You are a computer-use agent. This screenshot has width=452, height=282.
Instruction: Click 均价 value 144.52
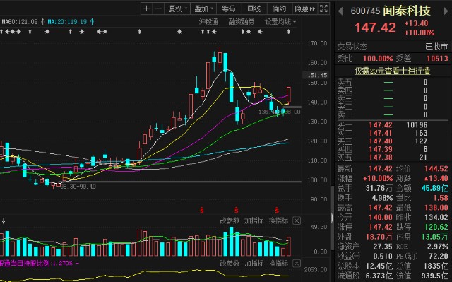(436, 169)
